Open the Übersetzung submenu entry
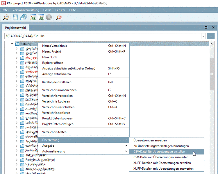 coord(84,140)
